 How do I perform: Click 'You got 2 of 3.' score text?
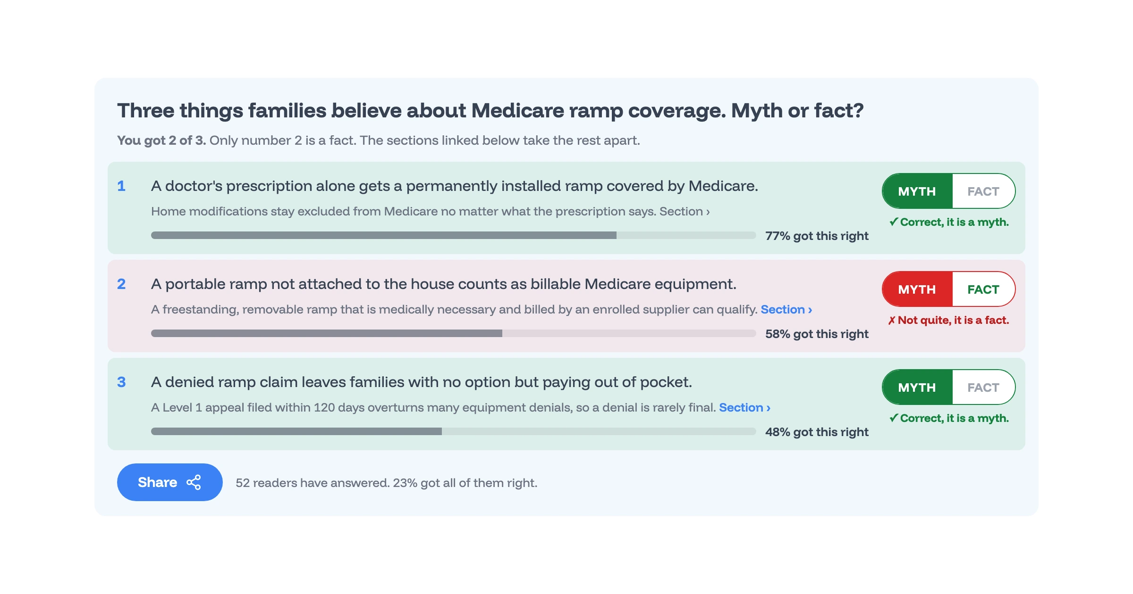[x=161, y=140]
